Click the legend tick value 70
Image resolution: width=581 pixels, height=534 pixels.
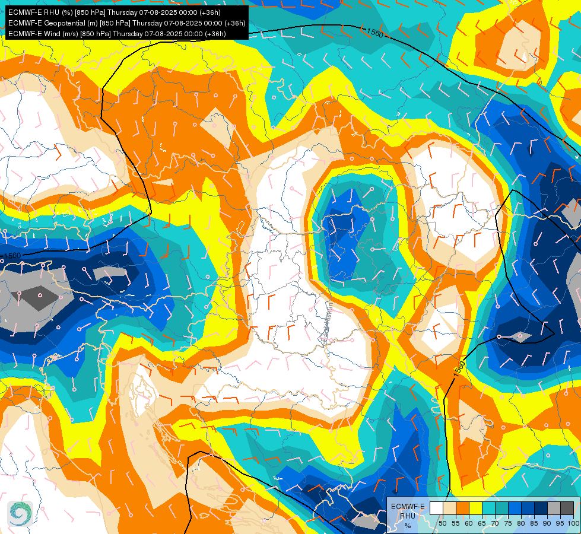coord(495,523)
